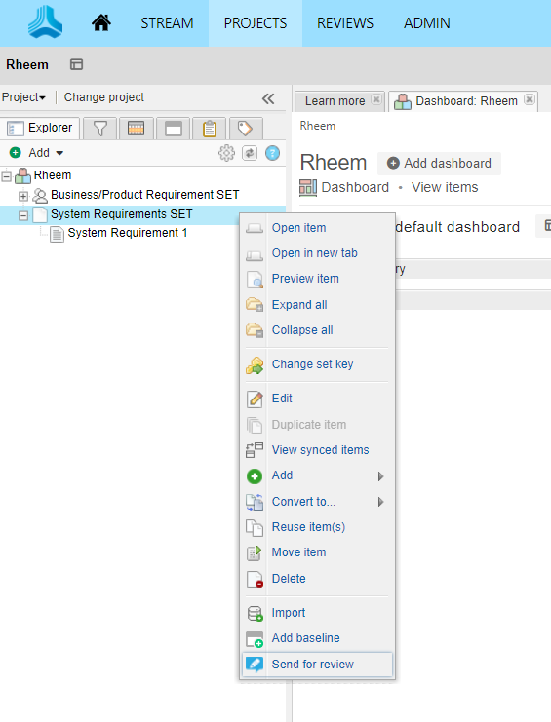The width and height of the screenshot is (551, 722).
Task: Close the Learn more tab
Action: coord(376,99)
